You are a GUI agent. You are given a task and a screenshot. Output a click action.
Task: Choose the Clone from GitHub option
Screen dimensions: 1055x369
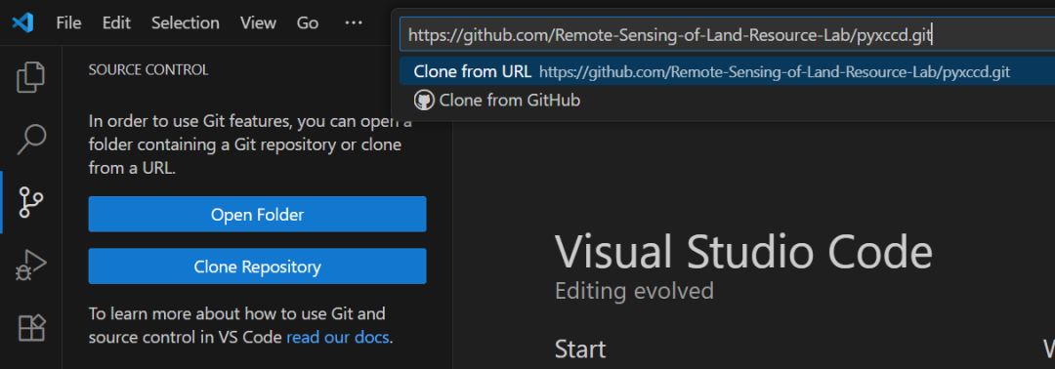click(x=727, y=101)
